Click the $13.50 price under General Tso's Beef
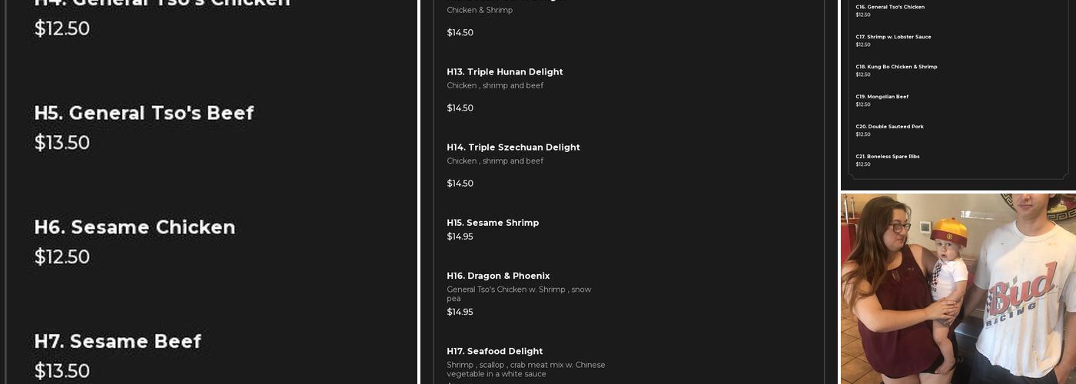The image size is (1076, 384). pyautogui.click(x=62, y=143)
